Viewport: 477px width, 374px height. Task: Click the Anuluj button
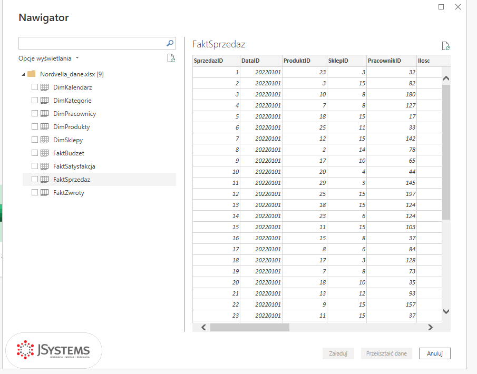coord(434,353)
